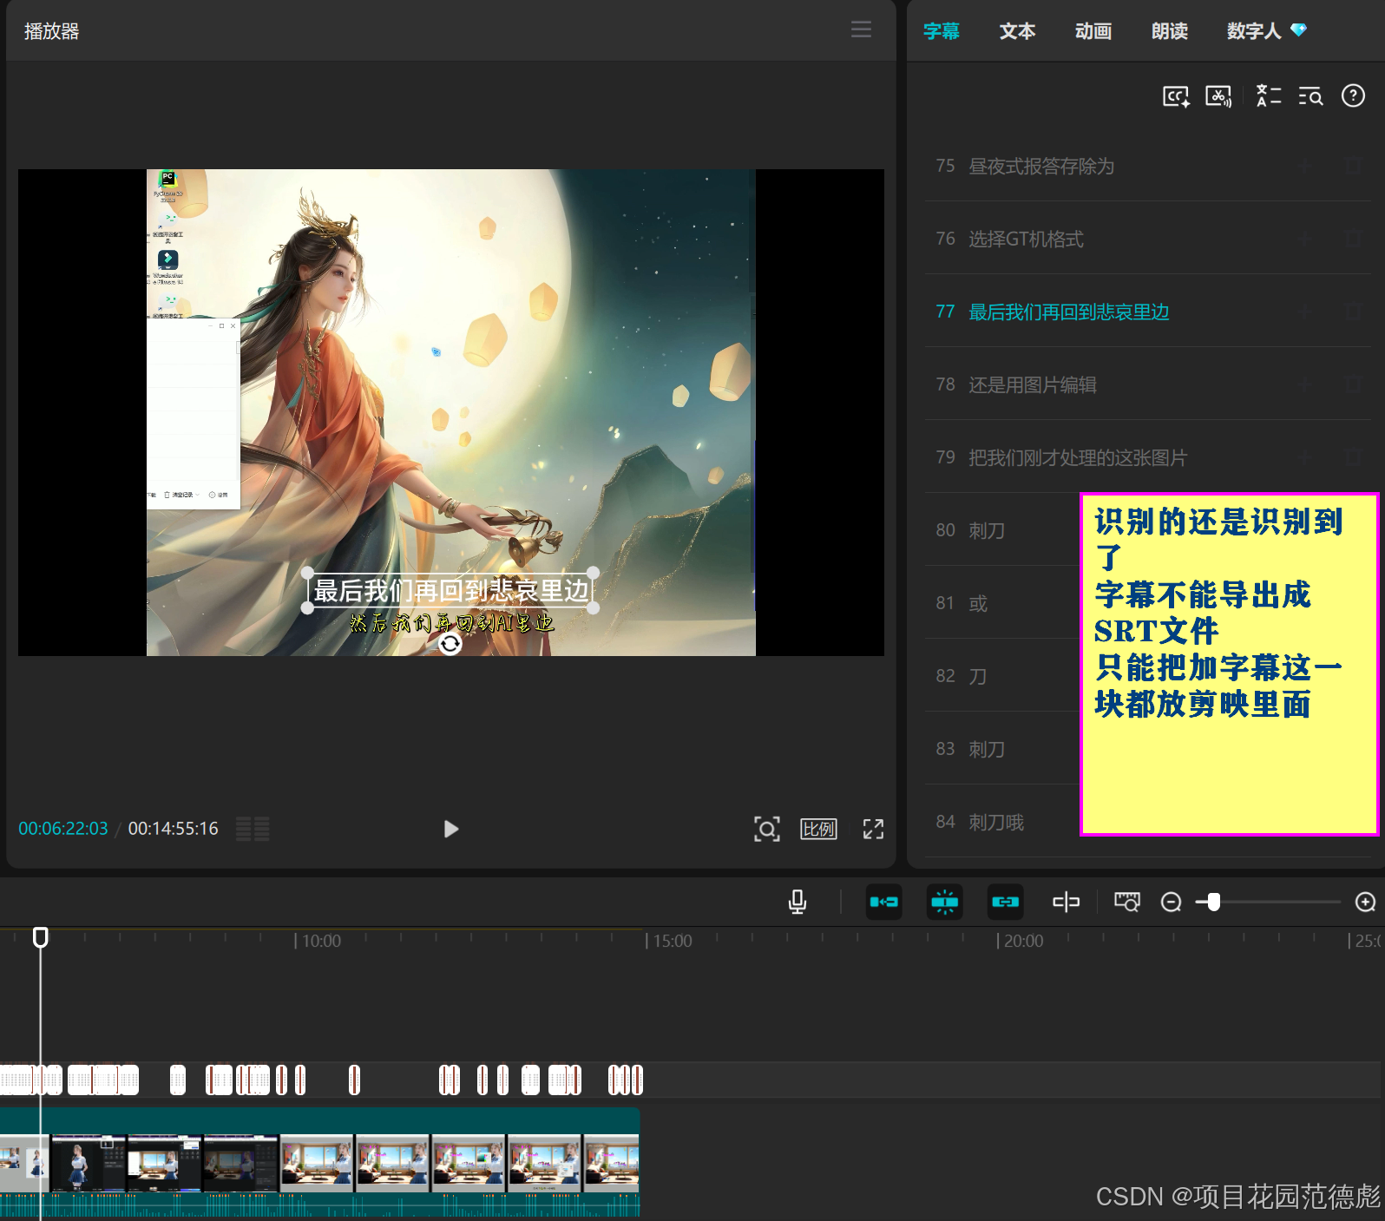Open subtitle find and replace
The image size is (1385, 1221).
pyautogui.click(x=1310, y=96)
